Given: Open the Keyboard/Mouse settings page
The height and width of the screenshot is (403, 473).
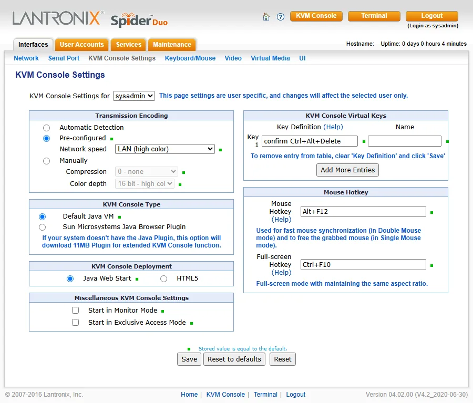Looking at the screenshot, I should [x=190, y=58].
